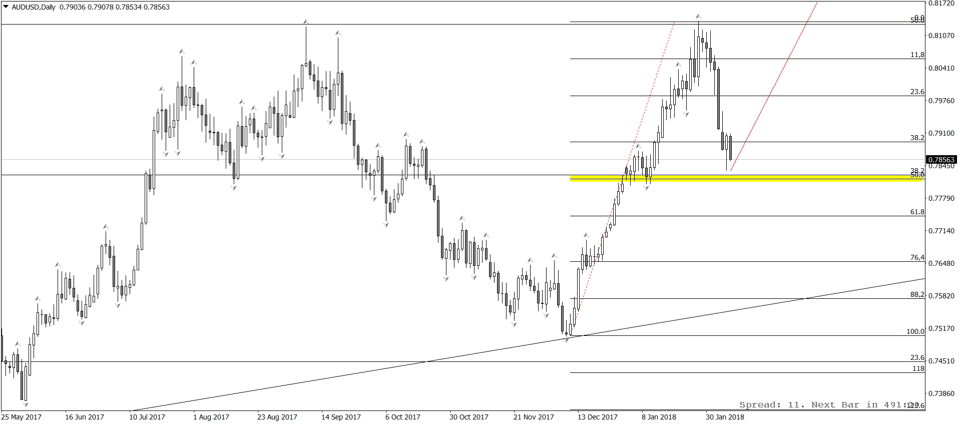Click the 8 Jan 2018 date label
The width and height of the screenshot is (959, 424).
pyautogui.click(x=659, y=417)
